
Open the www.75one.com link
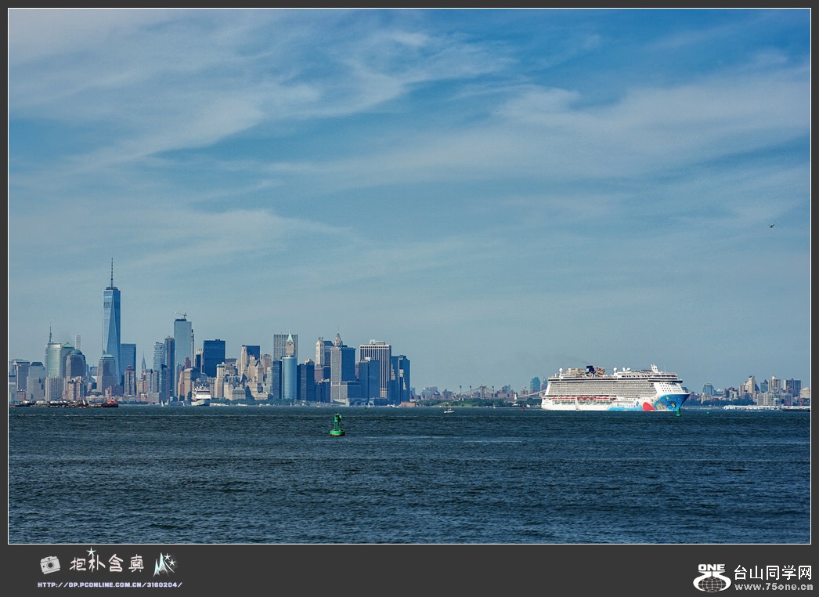point(773,586)
